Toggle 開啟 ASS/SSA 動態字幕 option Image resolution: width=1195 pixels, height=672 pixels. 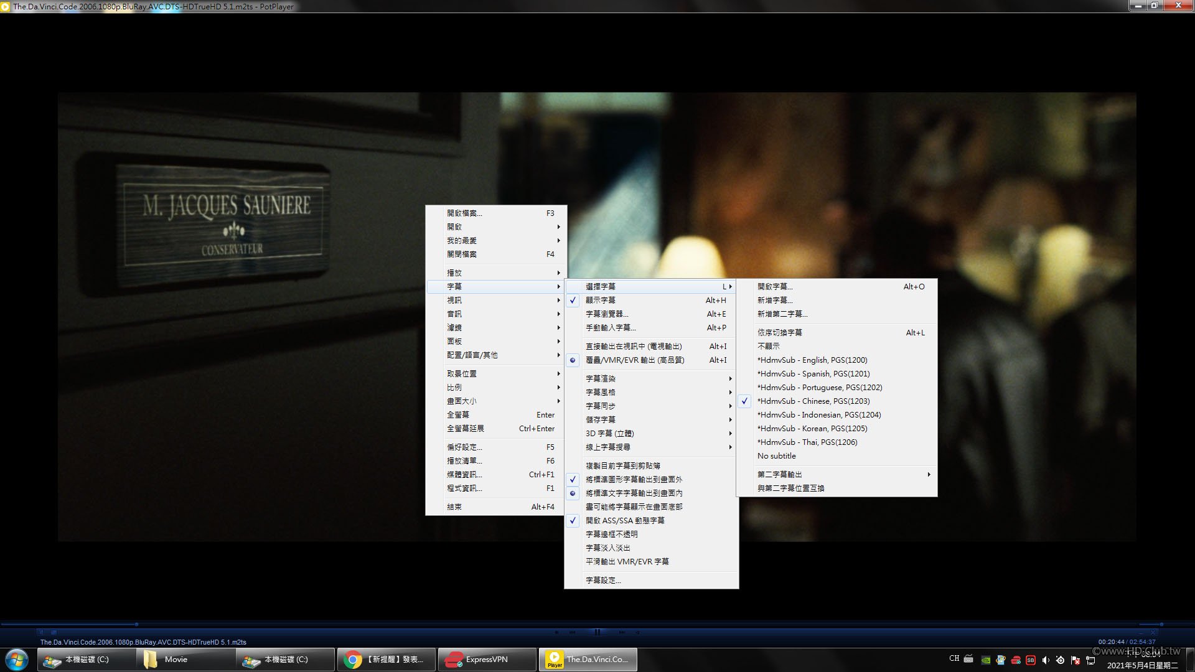pyautogui.click(x=651, y=521)
